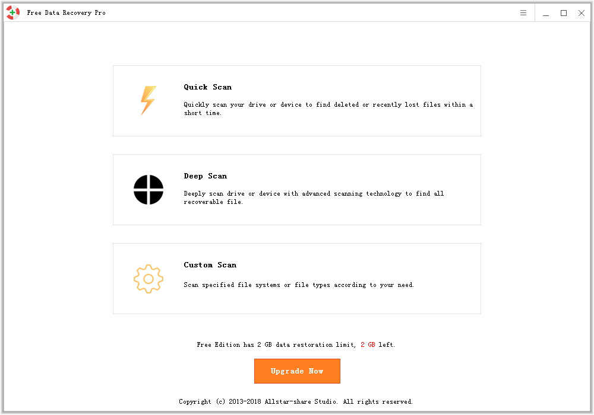Click the red 2 GB remaining text

[x=368, y=344]
